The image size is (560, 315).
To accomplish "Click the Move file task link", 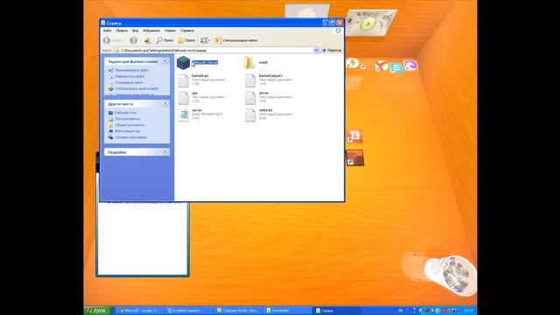I will click(x=129, y=76).
